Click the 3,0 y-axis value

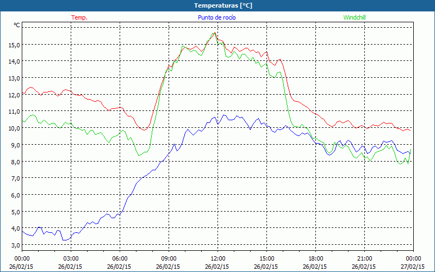[16, 245]
